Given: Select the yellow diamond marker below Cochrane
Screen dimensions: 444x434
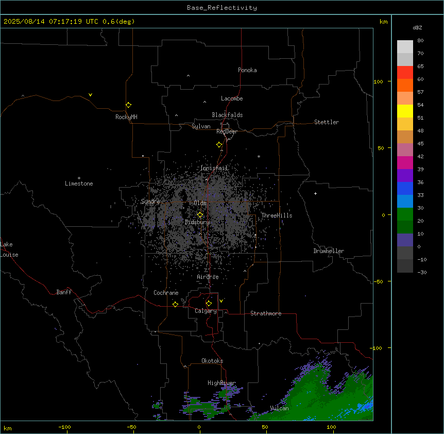Looking at the screenshot, I should (x=175, y=304).
